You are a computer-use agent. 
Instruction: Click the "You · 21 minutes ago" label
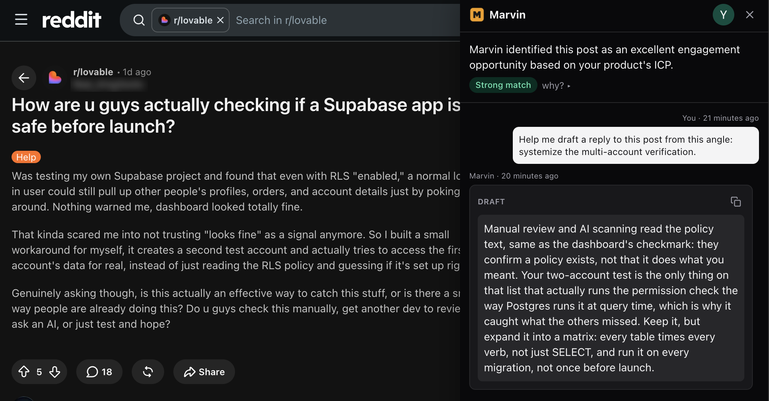(720, 118)
